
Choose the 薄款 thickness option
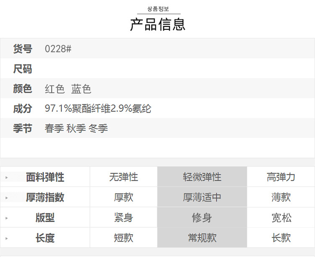click(x=281, y=197)
